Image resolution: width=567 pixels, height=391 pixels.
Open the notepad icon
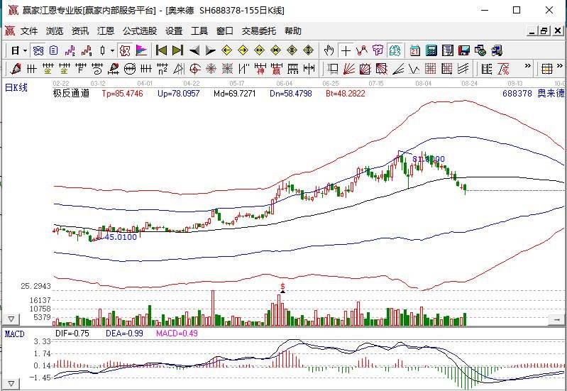[x=447, y=50]
